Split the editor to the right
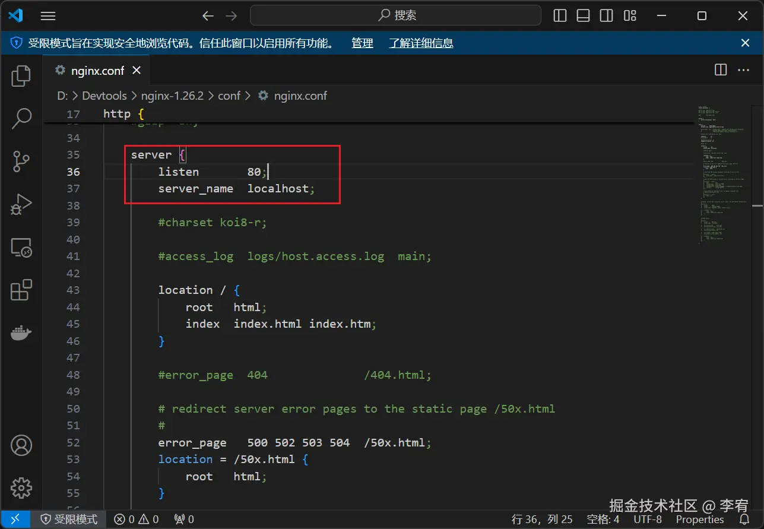Viewport: 764px width, 529px height. (721, 70)
